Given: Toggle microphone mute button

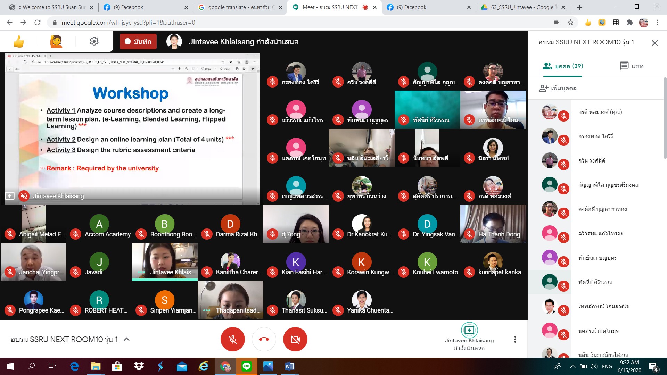Looking at the screenshot, I should point(233,339).
